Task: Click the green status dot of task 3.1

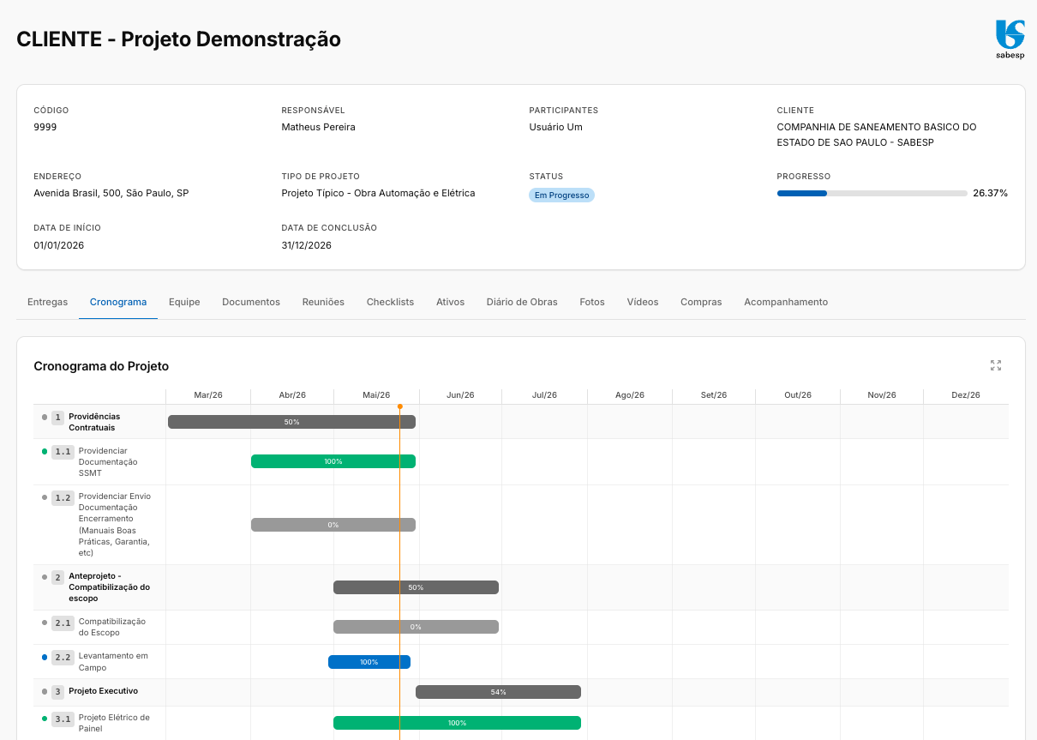Action: coord(45,718)
